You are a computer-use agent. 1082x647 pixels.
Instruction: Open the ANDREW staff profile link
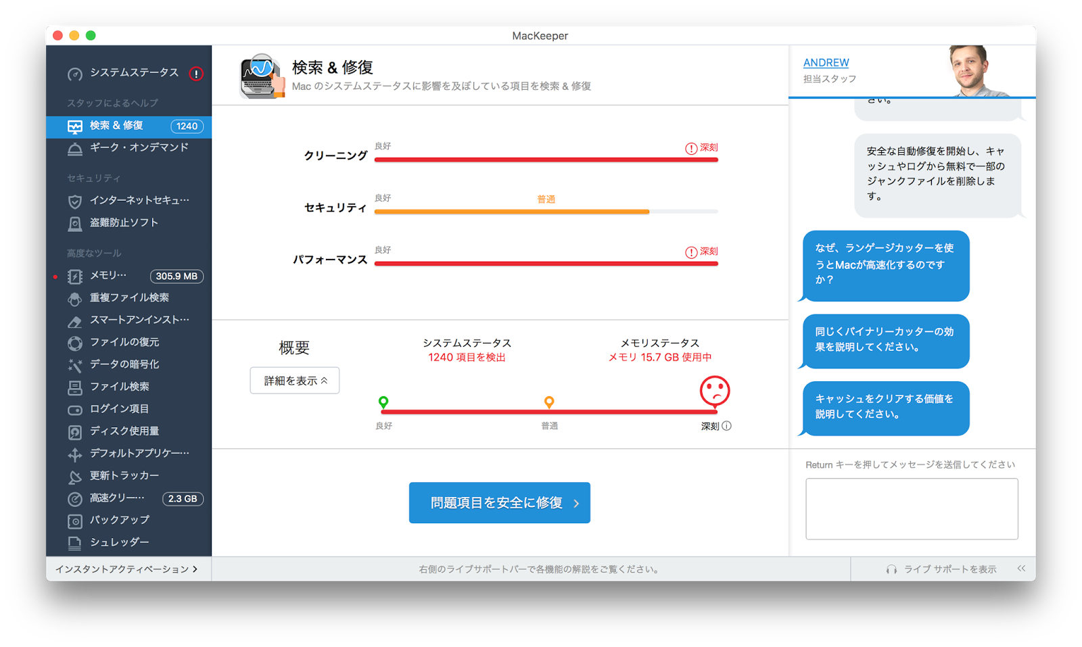(x=826, y=63)
